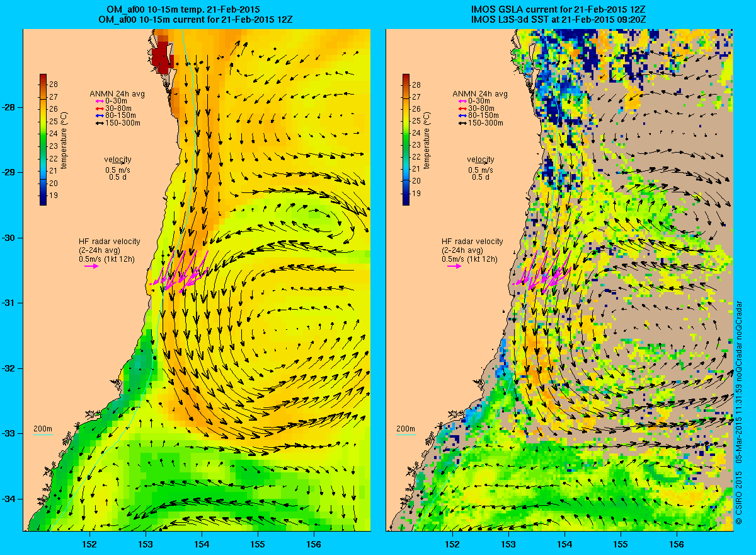Click the velocity scale curve on right map

tap(481, 163)
